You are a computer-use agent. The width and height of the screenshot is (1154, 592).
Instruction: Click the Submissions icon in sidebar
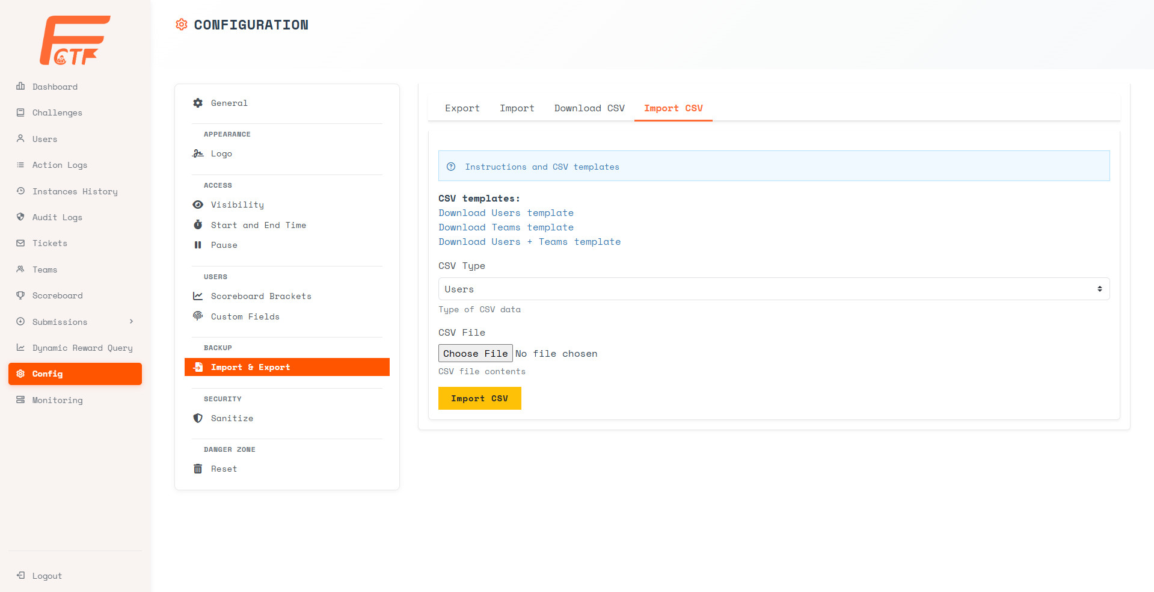pyautogui.click(x=20, y=321)
